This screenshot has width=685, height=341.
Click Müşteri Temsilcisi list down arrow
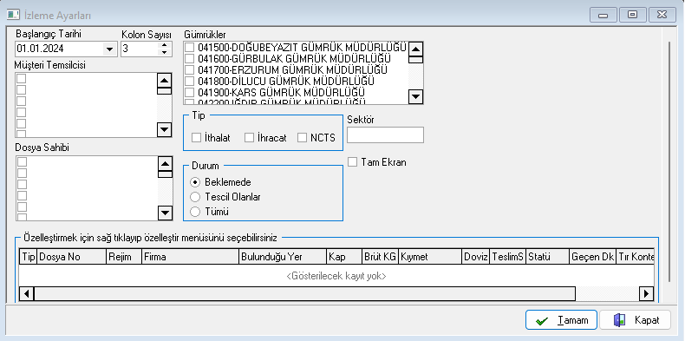(x=165, y=129)
